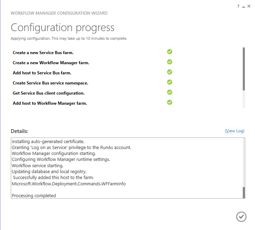Click 'Workflow Manager configuration starting.' log line
The image size is (255, 230).
[x=54, y=153]
